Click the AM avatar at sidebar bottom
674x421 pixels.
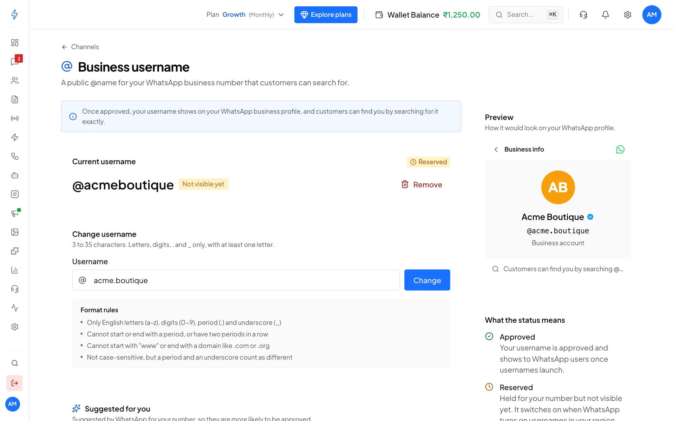pyautogui.click(x=13, y=404)
